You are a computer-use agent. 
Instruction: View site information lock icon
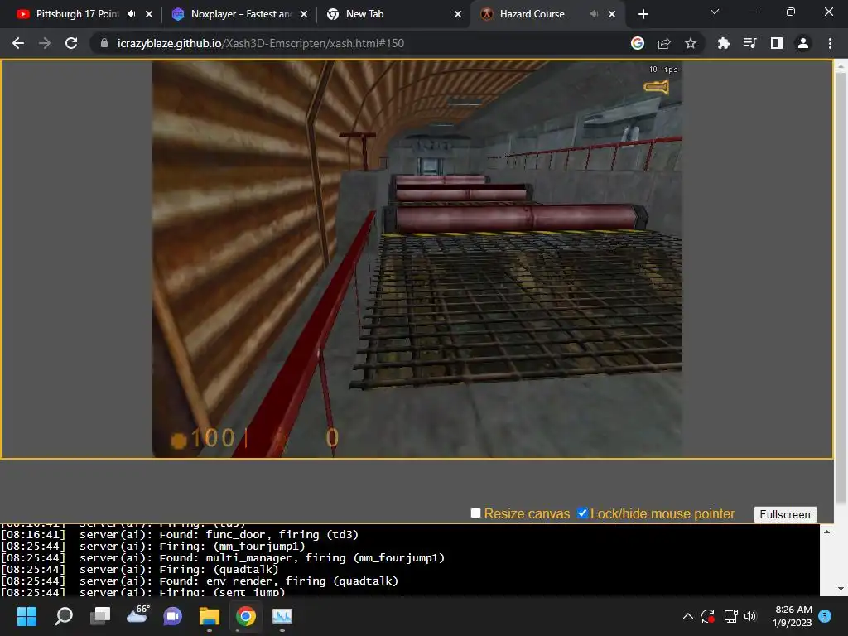[x=104, y=43]
